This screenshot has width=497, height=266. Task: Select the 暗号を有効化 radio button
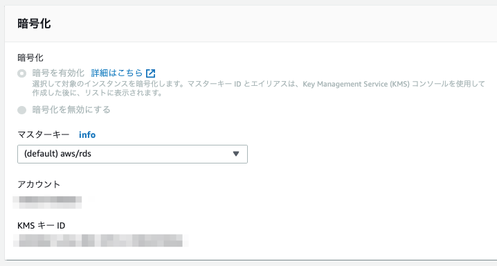pyautogui.click(x=21, y=73)
